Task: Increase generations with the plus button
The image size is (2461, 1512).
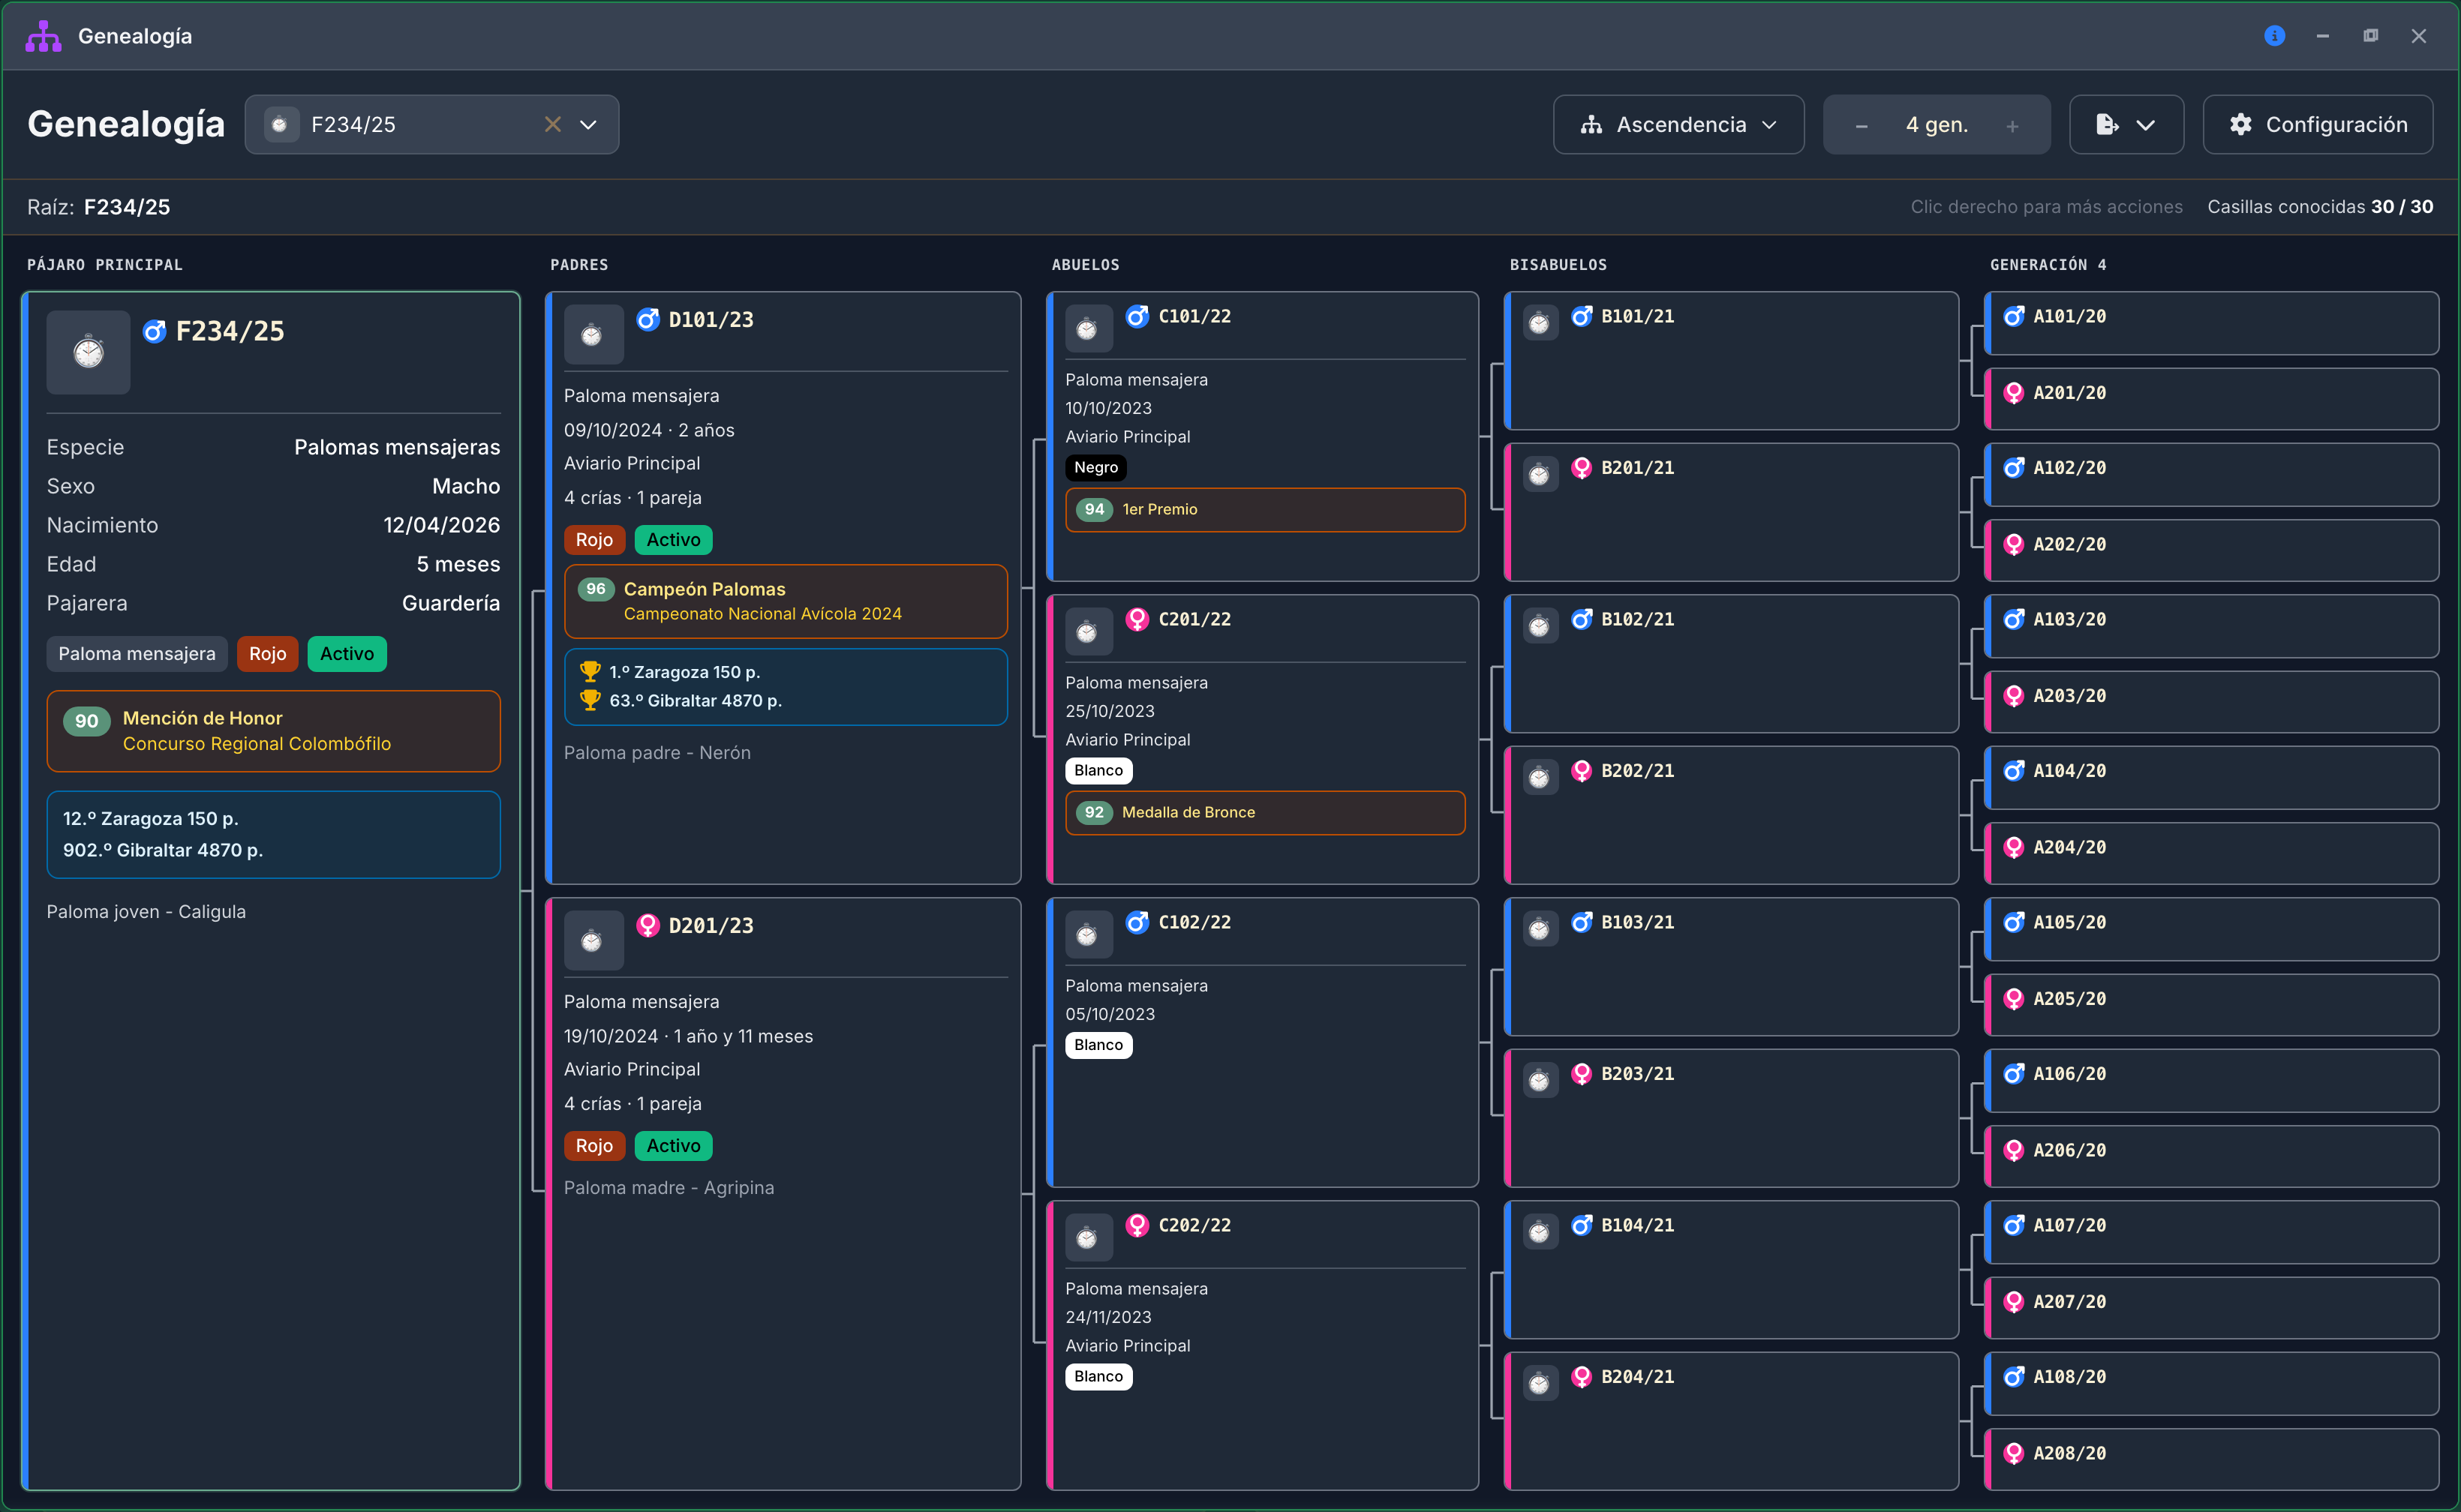Action: click(2012, 126)
